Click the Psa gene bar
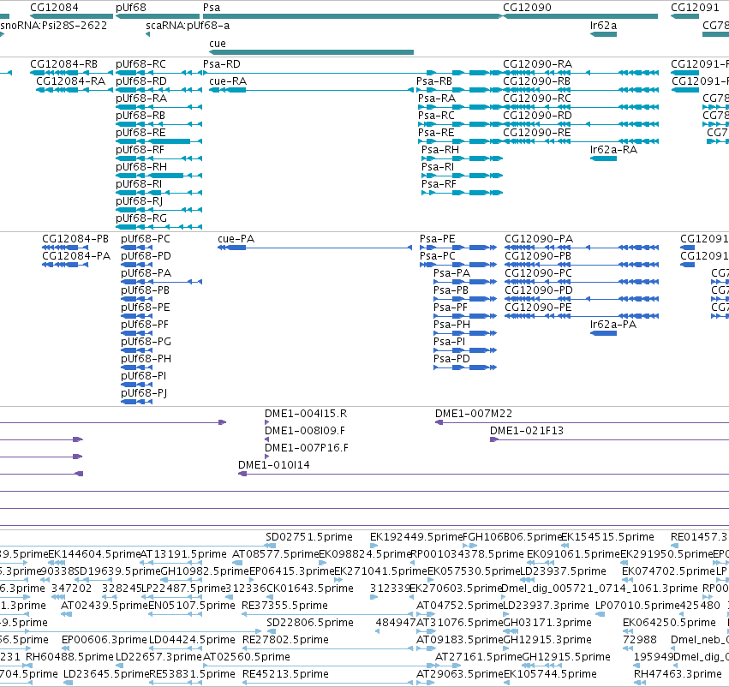This screenshot has width=729, height=687. point(352,16)
